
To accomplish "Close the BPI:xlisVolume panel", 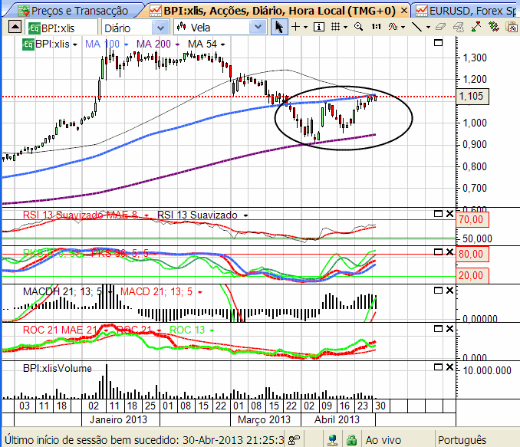I will click(x=449, y=367).
